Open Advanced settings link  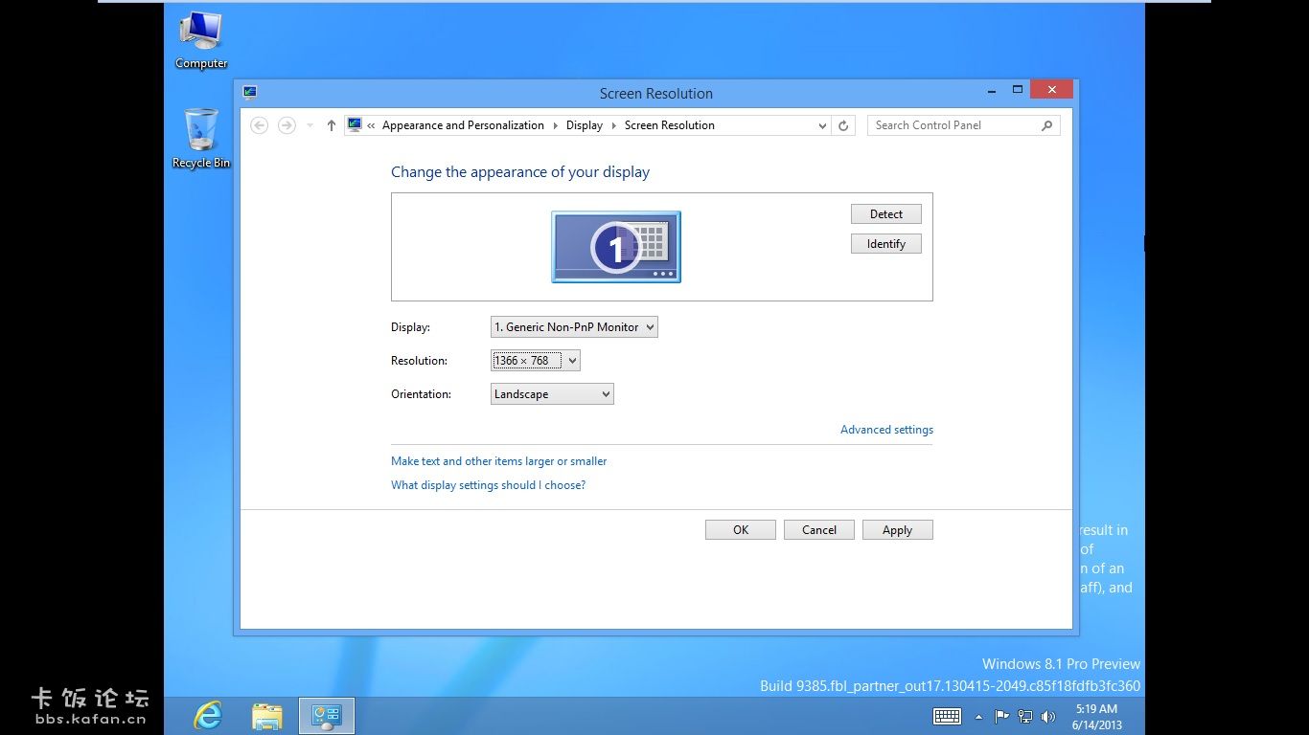[886, 430]
